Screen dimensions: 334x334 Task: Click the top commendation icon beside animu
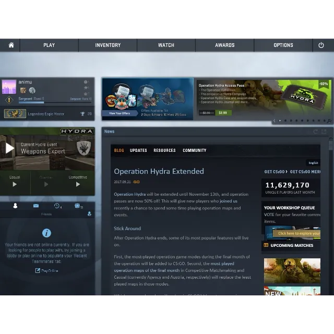(86, 82)
